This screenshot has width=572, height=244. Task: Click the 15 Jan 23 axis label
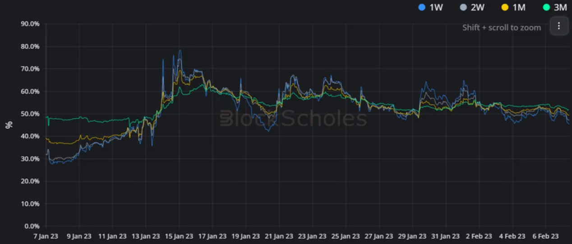point(179,236)
